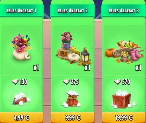Click the red diamond sack icon
The height and width of the screenshot is (123, 146).
(x=72, y=98)
